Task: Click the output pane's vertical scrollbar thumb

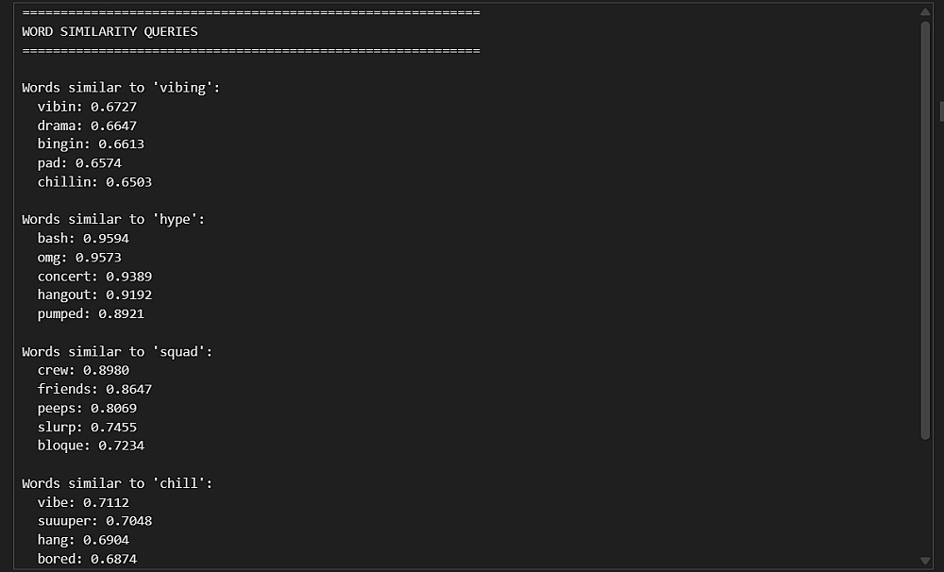Action: pos(925,227)
